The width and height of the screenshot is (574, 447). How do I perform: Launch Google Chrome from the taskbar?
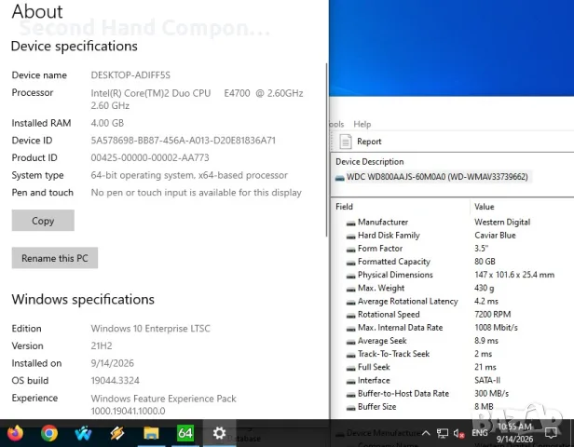(x=49, y=433)
